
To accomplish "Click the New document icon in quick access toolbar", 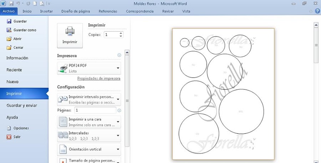I will [x=35, y=4].
